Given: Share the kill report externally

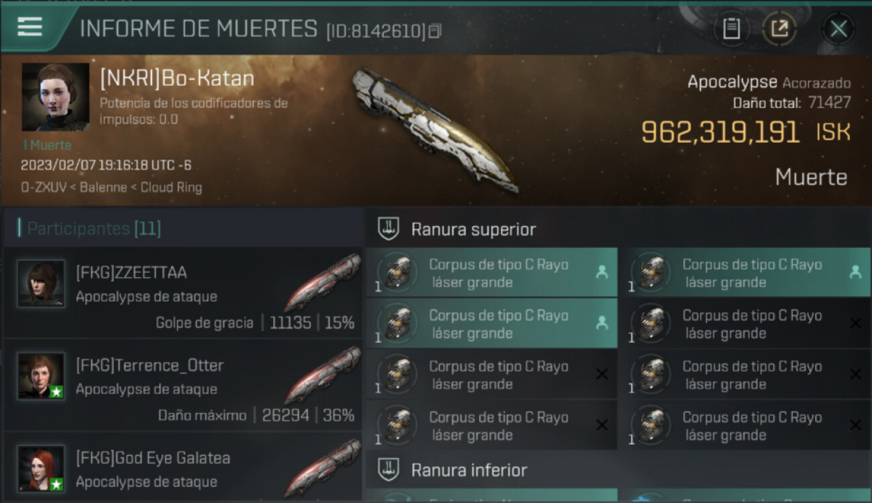Looking at the screenshot, I should [779, 29].
